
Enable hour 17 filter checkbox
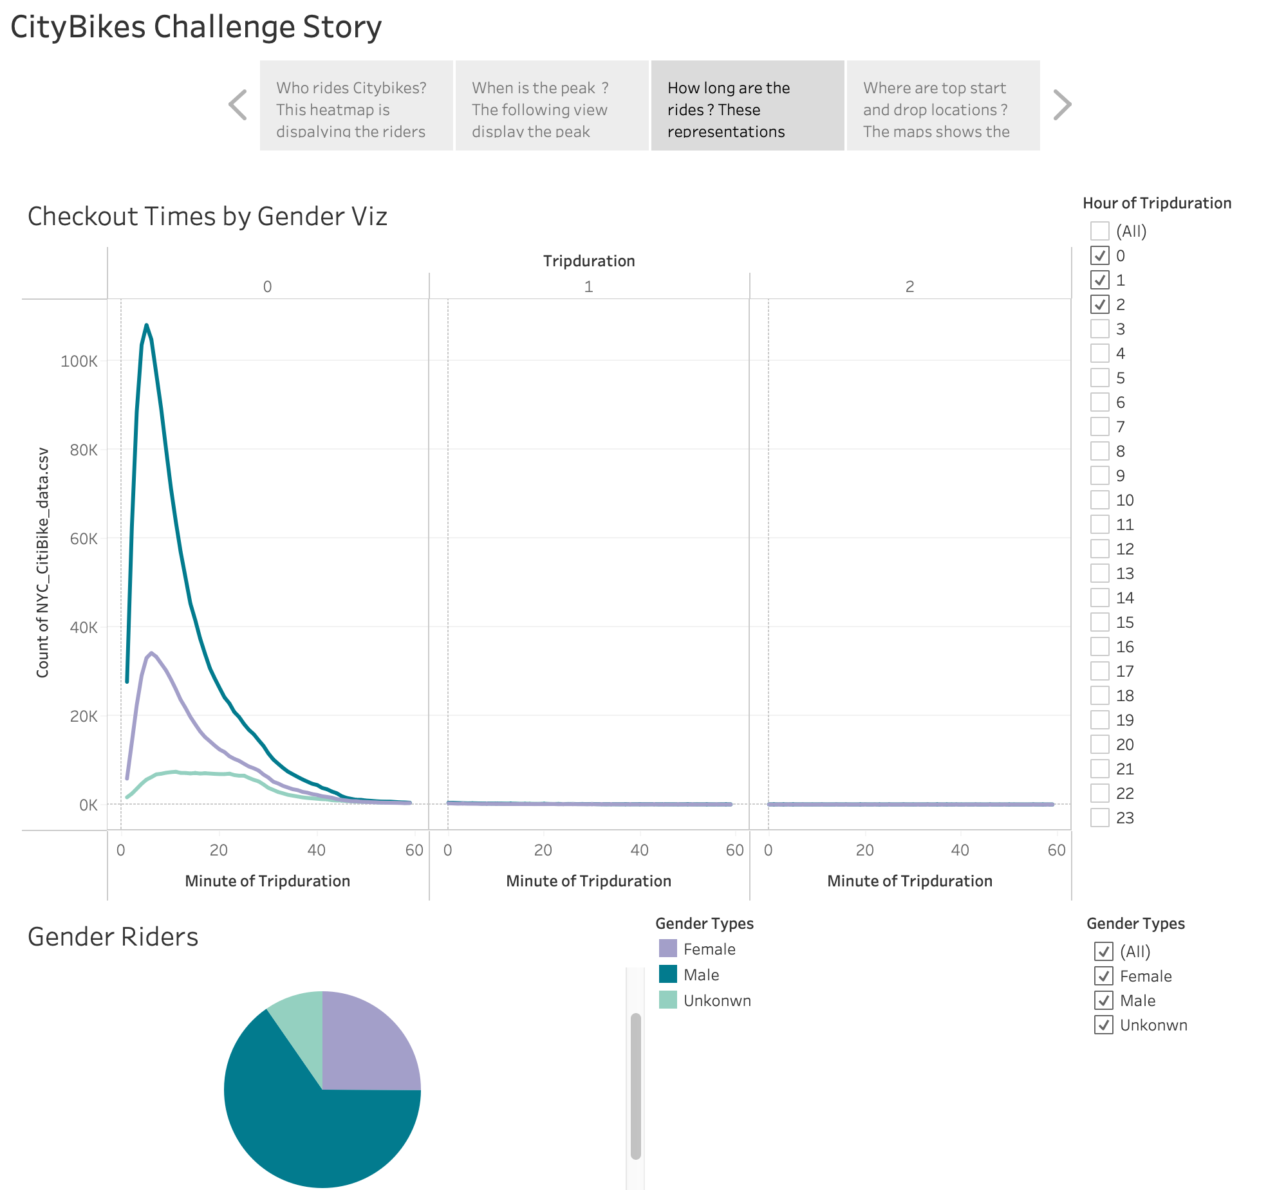coord(1100,671)
